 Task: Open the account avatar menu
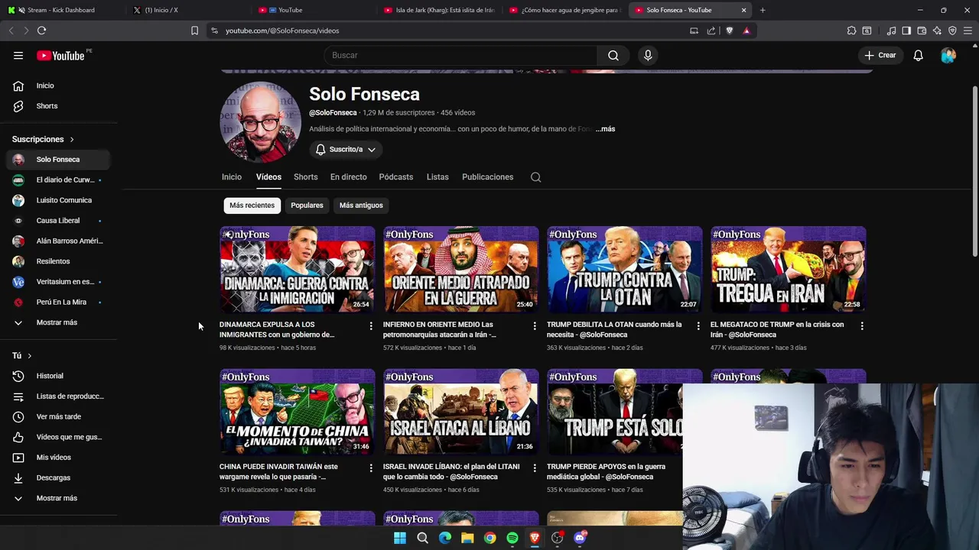click(948, 55)
